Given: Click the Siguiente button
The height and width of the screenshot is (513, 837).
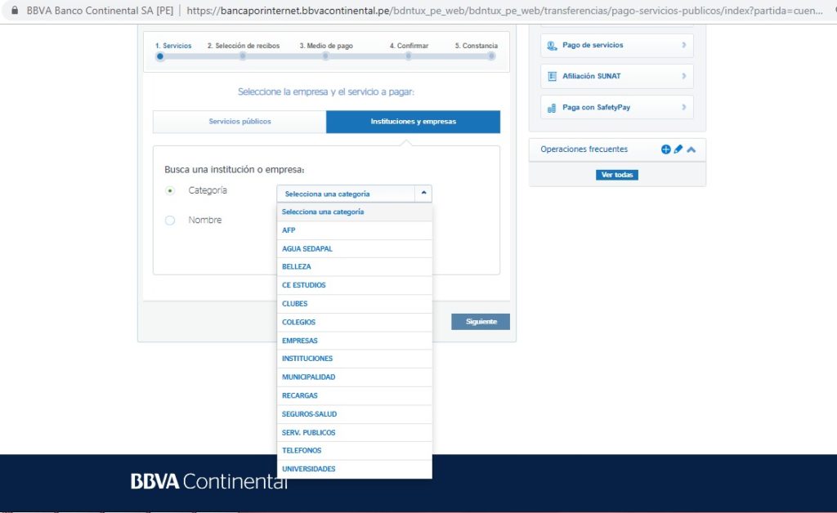Looking at the screenshot, I should click(x=481, y=322).
